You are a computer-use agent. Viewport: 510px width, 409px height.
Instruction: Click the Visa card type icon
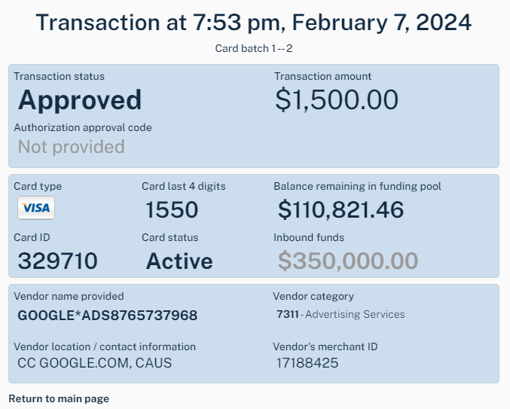click(x=36, y=208)
